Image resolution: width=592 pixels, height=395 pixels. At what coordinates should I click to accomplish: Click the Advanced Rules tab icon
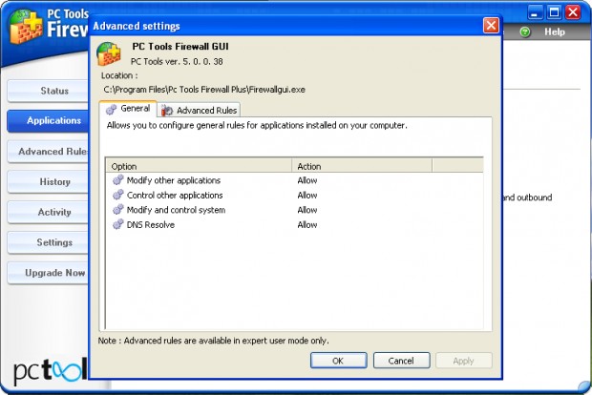point(167,110)
